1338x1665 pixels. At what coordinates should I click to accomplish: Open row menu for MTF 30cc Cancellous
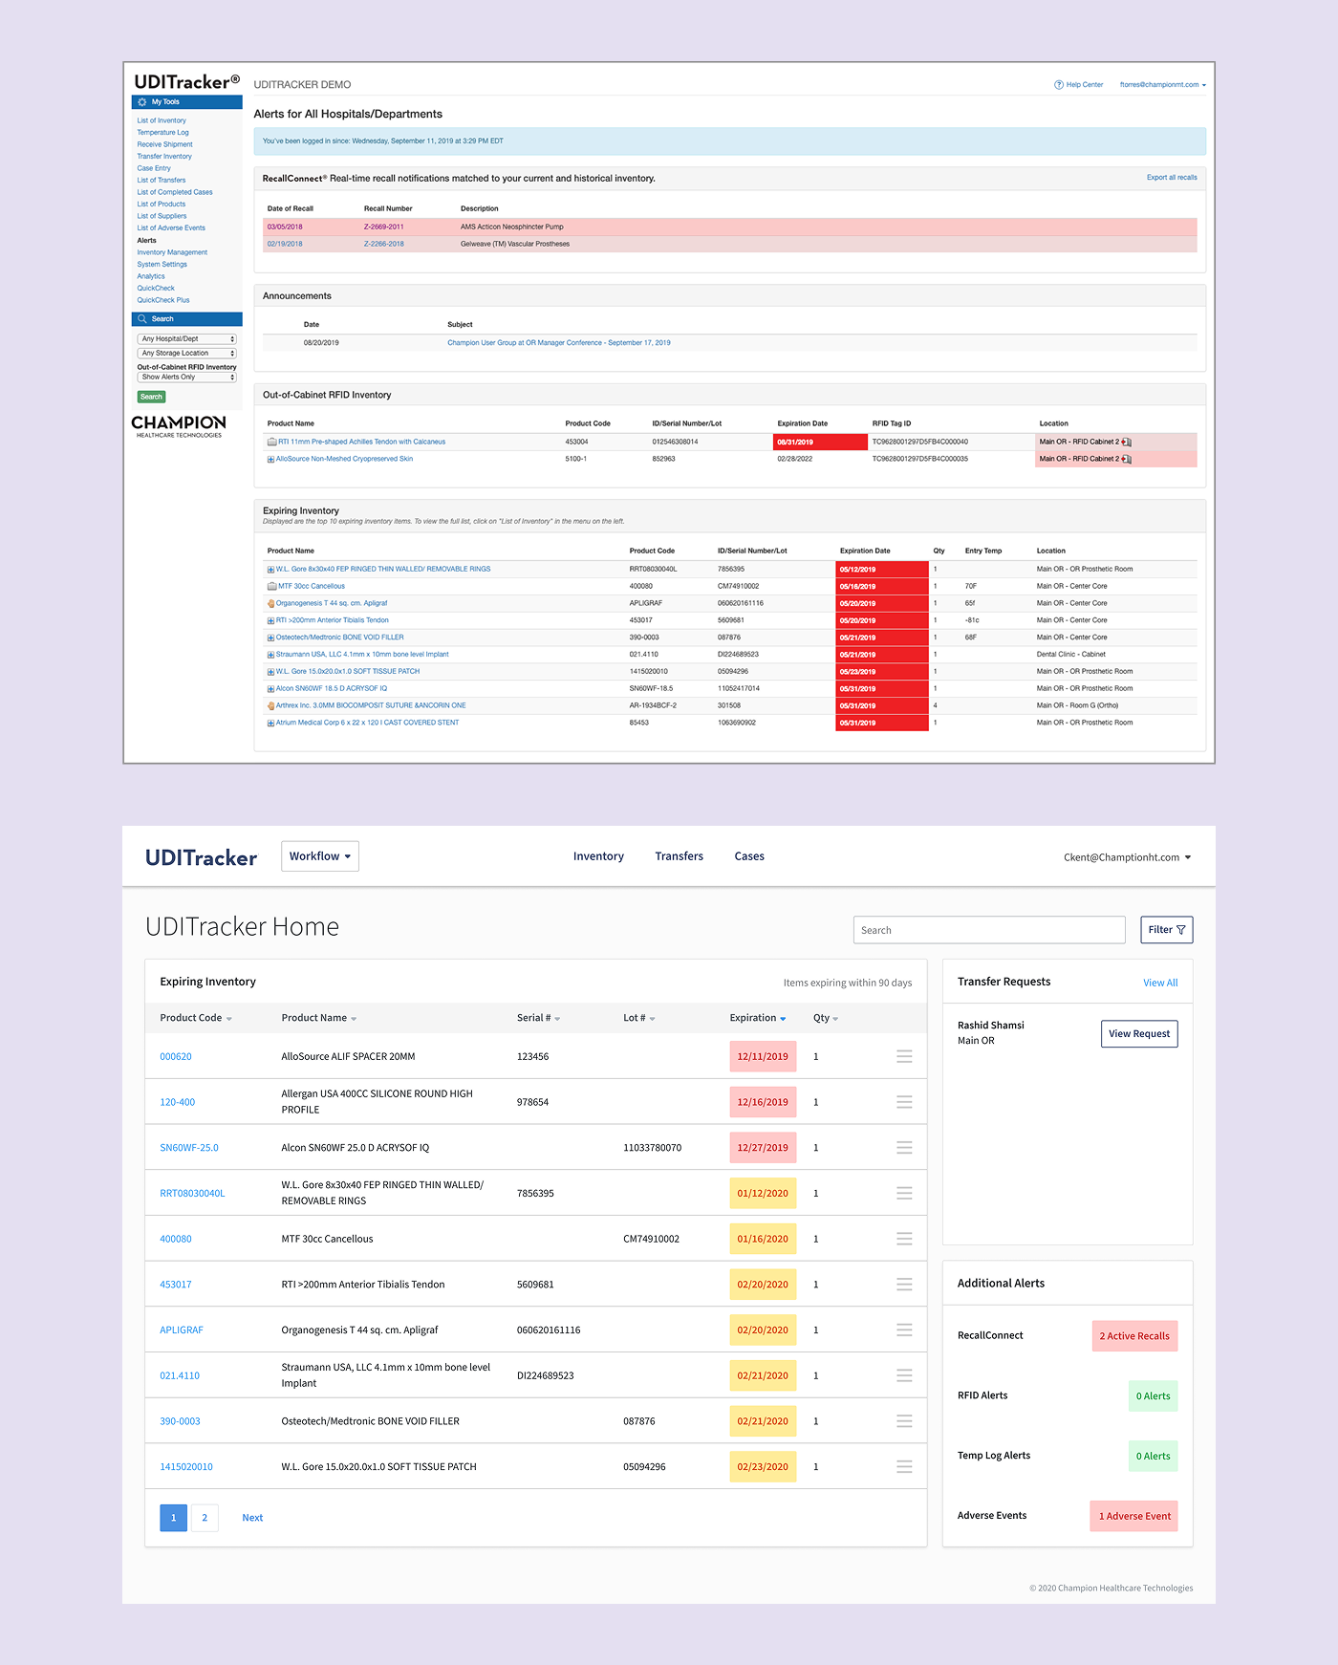904,1239
